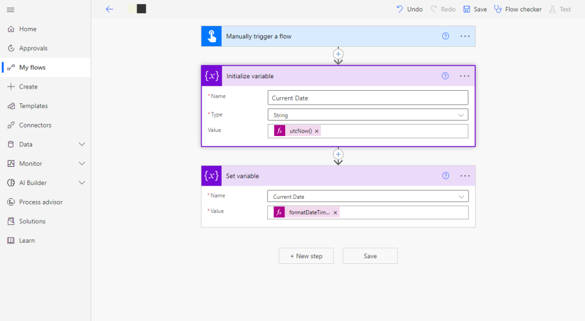The height and width of the screenshot is (321, 585).
Task: Expand the AI Builder section chevron
Action: click(x=82, y=183)
